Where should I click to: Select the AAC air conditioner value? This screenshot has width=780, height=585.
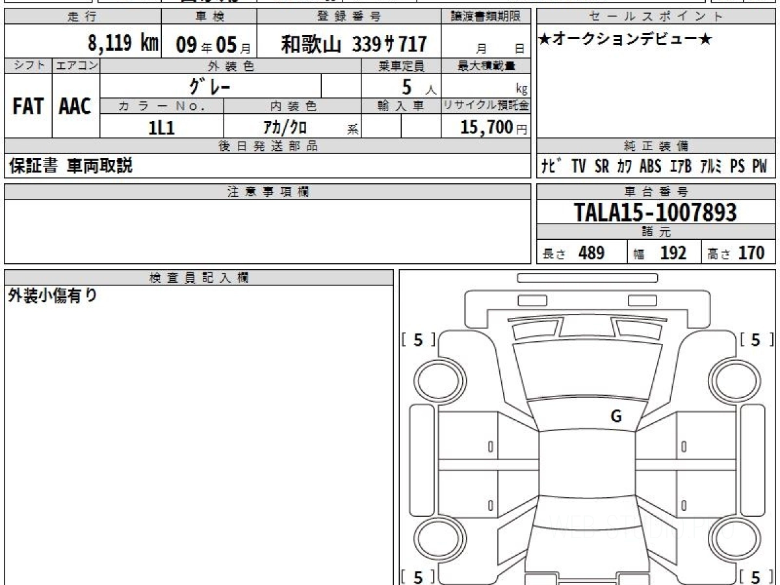point(75,107)
